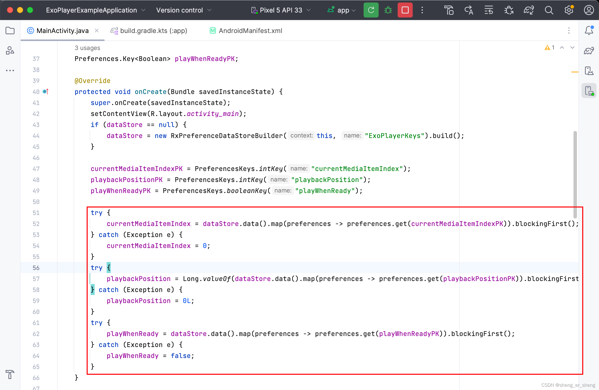Click Apply Changes and Restart Activity icon
599x390 pixels.
448,10
